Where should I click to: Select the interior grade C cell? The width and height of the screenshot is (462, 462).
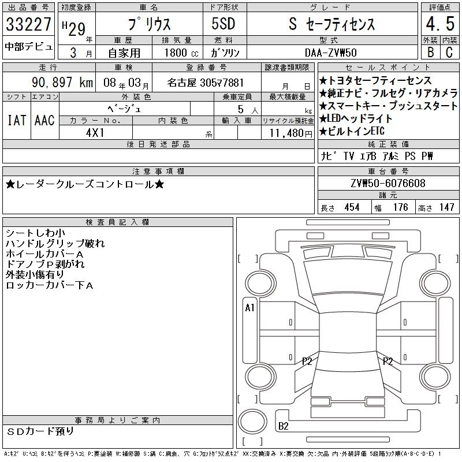pyautogui.click(x=449, y=52)
